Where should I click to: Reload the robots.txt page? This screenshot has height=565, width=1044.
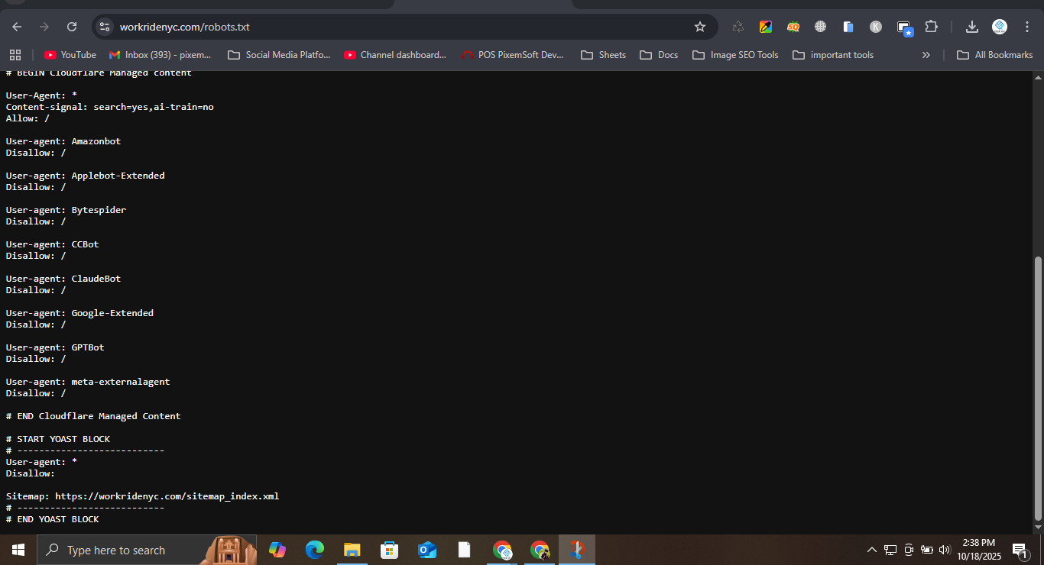pos(72,27)
